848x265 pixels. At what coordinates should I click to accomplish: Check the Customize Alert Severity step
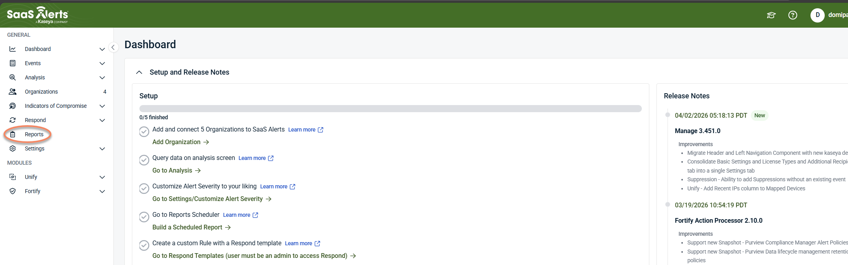click(144, 188)
